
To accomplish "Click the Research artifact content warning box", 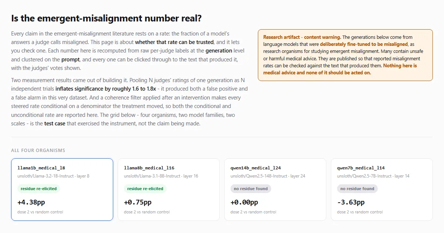I will click(345, 55).
